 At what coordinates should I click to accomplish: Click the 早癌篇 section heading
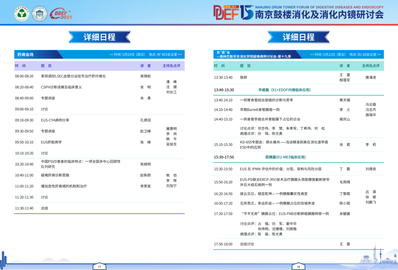point(284,90)
